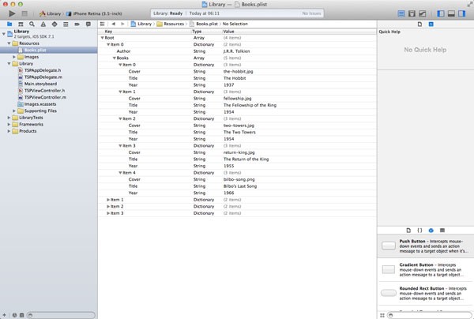Click the navigator filter field
The height and width of the screenshot is (319, 474).
click(61, 315)
